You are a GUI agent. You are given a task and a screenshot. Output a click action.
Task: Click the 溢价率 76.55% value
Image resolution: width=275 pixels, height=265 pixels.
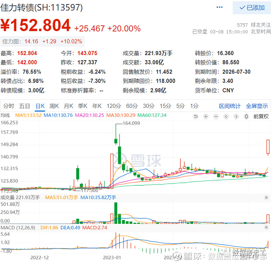click(32, 72)
